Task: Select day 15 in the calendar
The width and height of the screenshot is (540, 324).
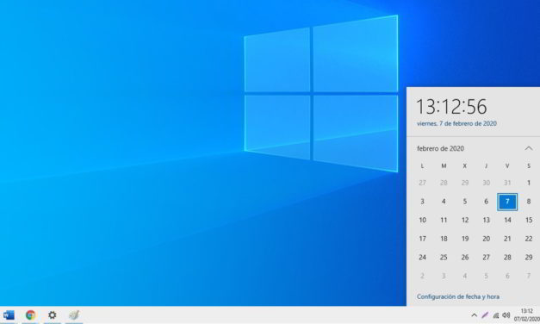Action: coord(529,221)
